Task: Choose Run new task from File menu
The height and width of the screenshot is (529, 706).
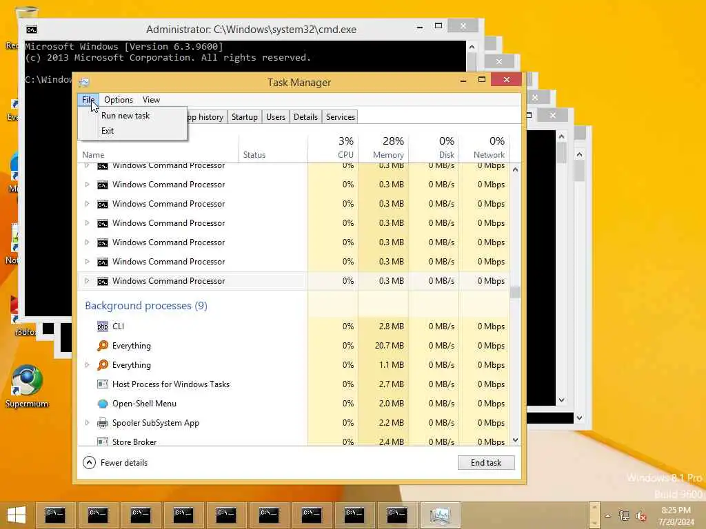Action: click(x=125, y=116)
